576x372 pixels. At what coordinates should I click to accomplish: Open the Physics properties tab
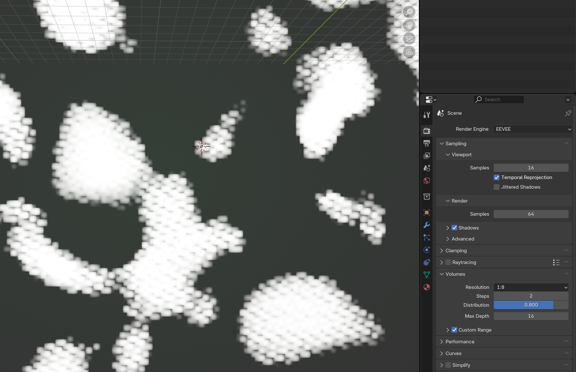[427, 250]
